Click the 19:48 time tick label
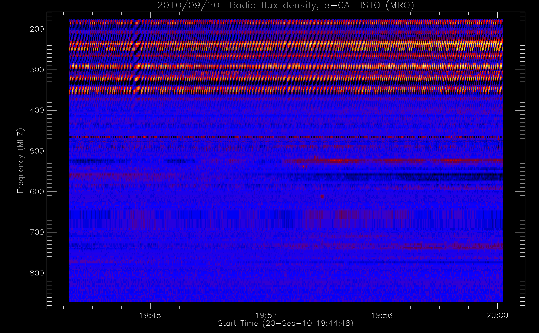This screenshot has height=333, width=539. tap(150, 315)
